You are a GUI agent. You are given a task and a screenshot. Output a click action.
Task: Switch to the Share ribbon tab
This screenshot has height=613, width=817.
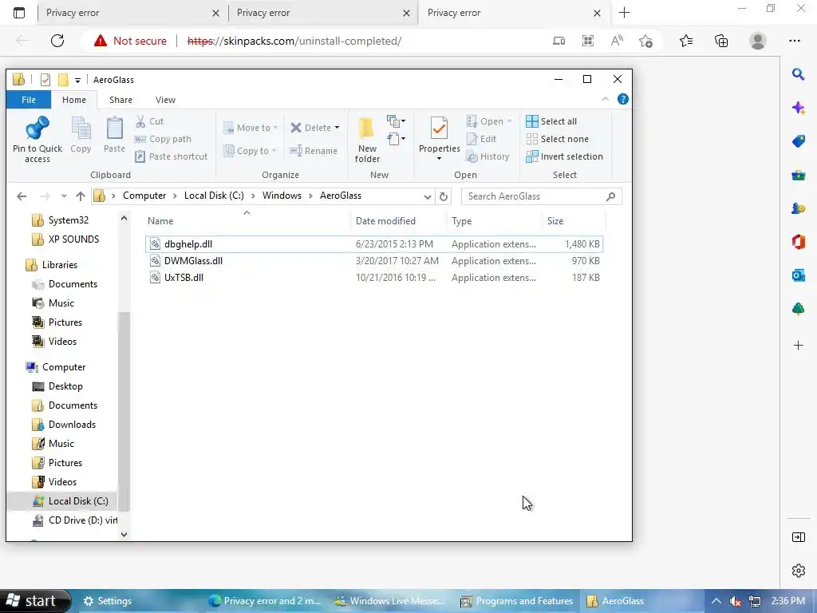tap(120, 100)
